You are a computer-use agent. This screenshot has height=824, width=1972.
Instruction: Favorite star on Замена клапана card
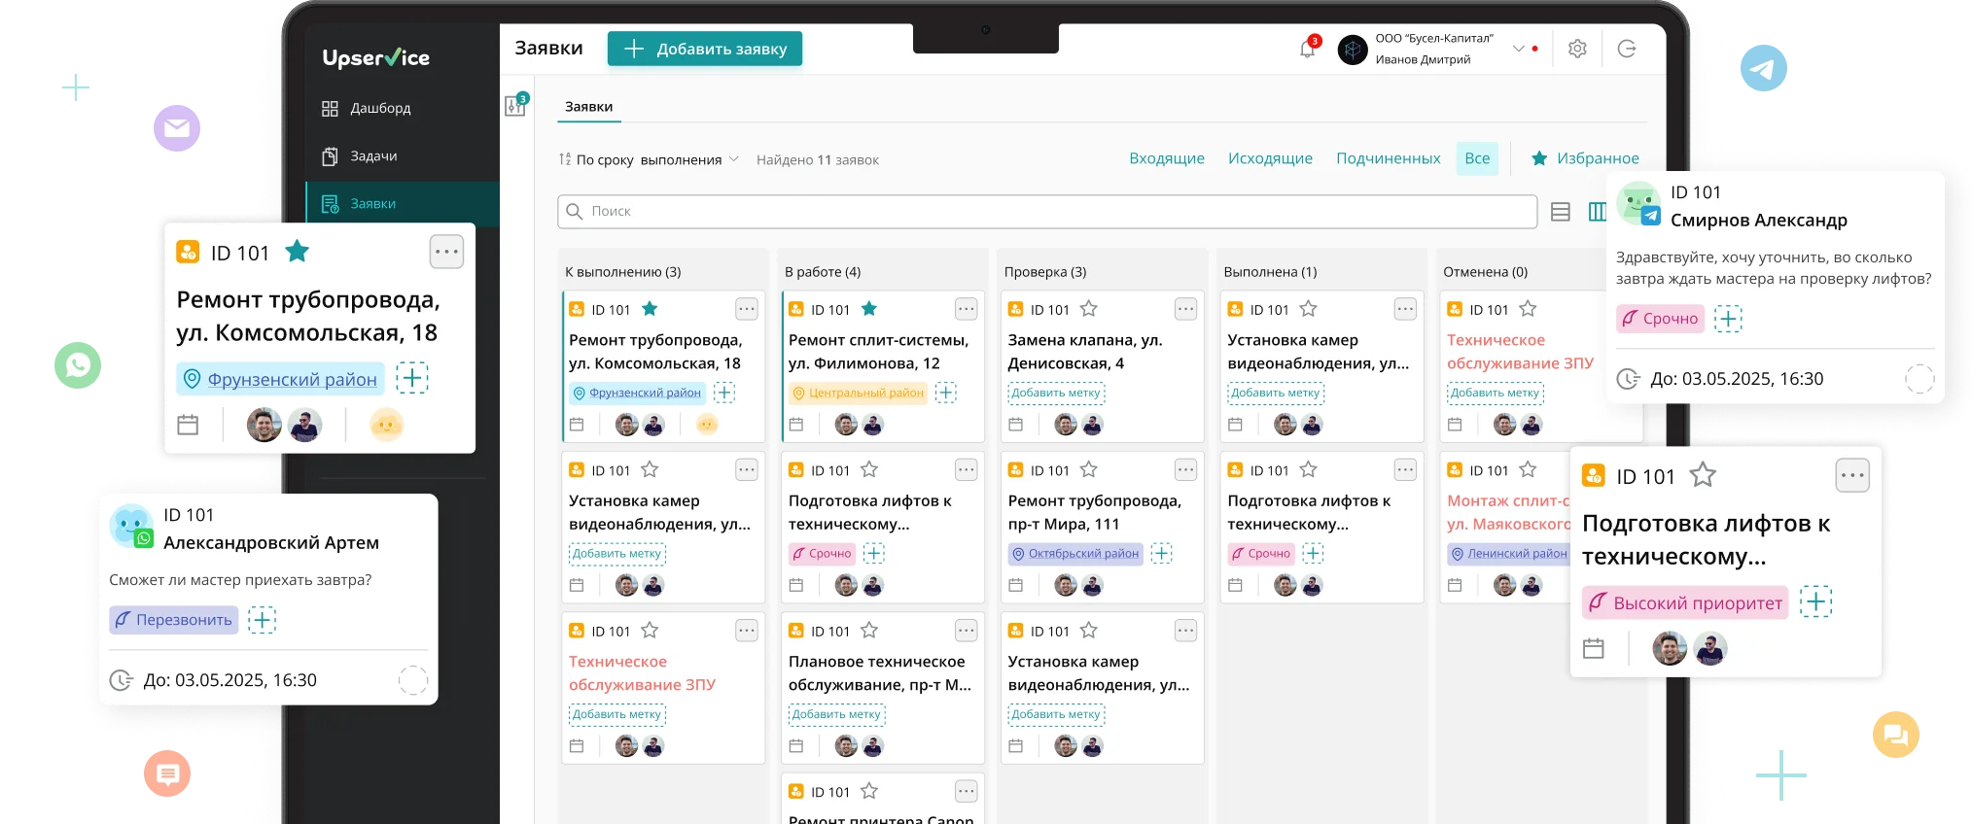click(1089, 309)
